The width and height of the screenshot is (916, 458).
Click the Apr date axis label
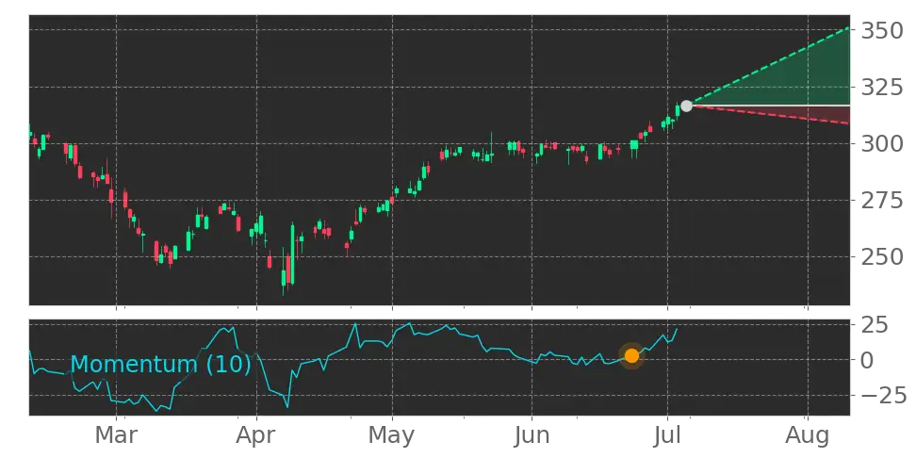pos(256,435)
